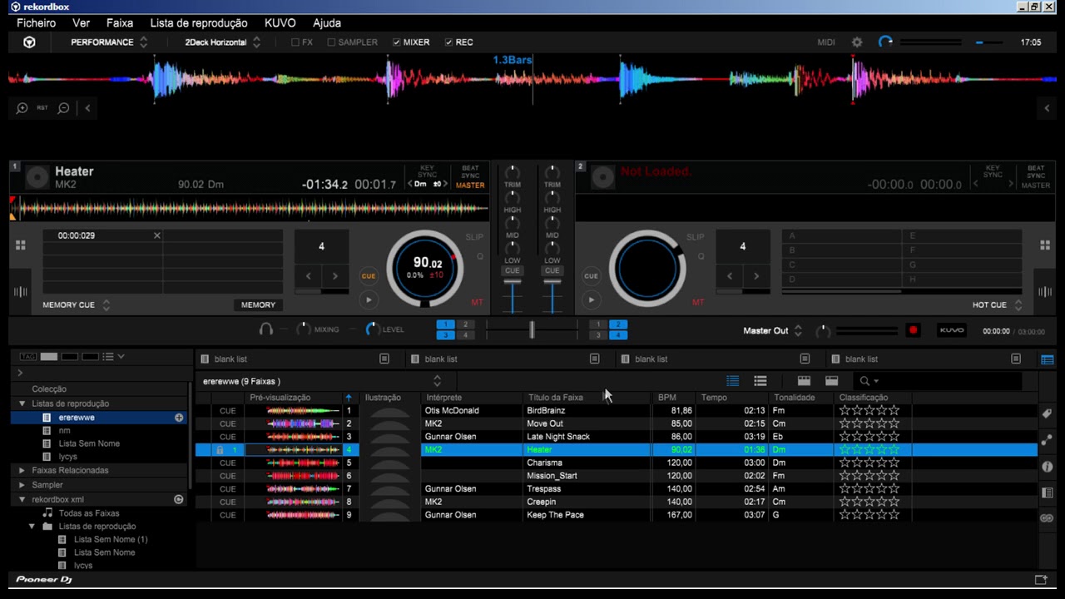Image resolution: width=1065 pixels, height=599 pixels.
Task: Start recording with the red record button
Action: pyautogui.click(x=913, y=330)
